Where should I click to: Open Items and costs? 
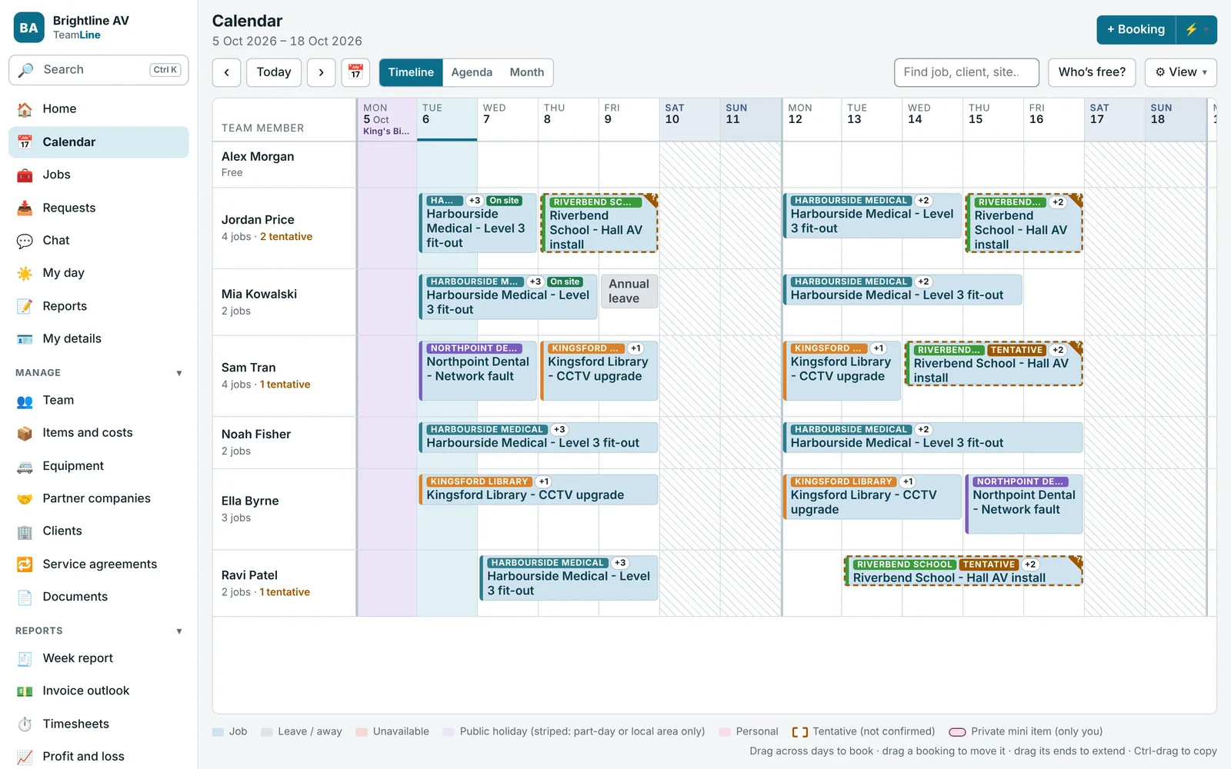click(x=98, y=433)
